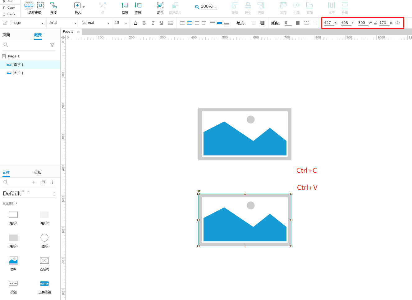The image size is (412, 300).
Task: Align widgets with 中部 icon
Action: 296,5
